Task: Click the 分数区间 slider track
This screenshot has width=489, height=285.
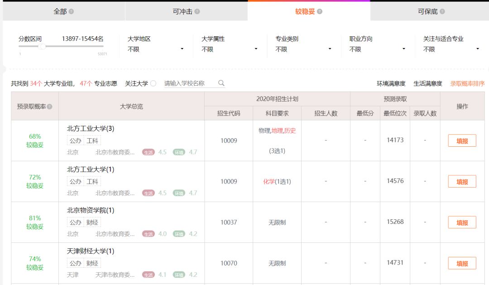Action: click(61, 46)
